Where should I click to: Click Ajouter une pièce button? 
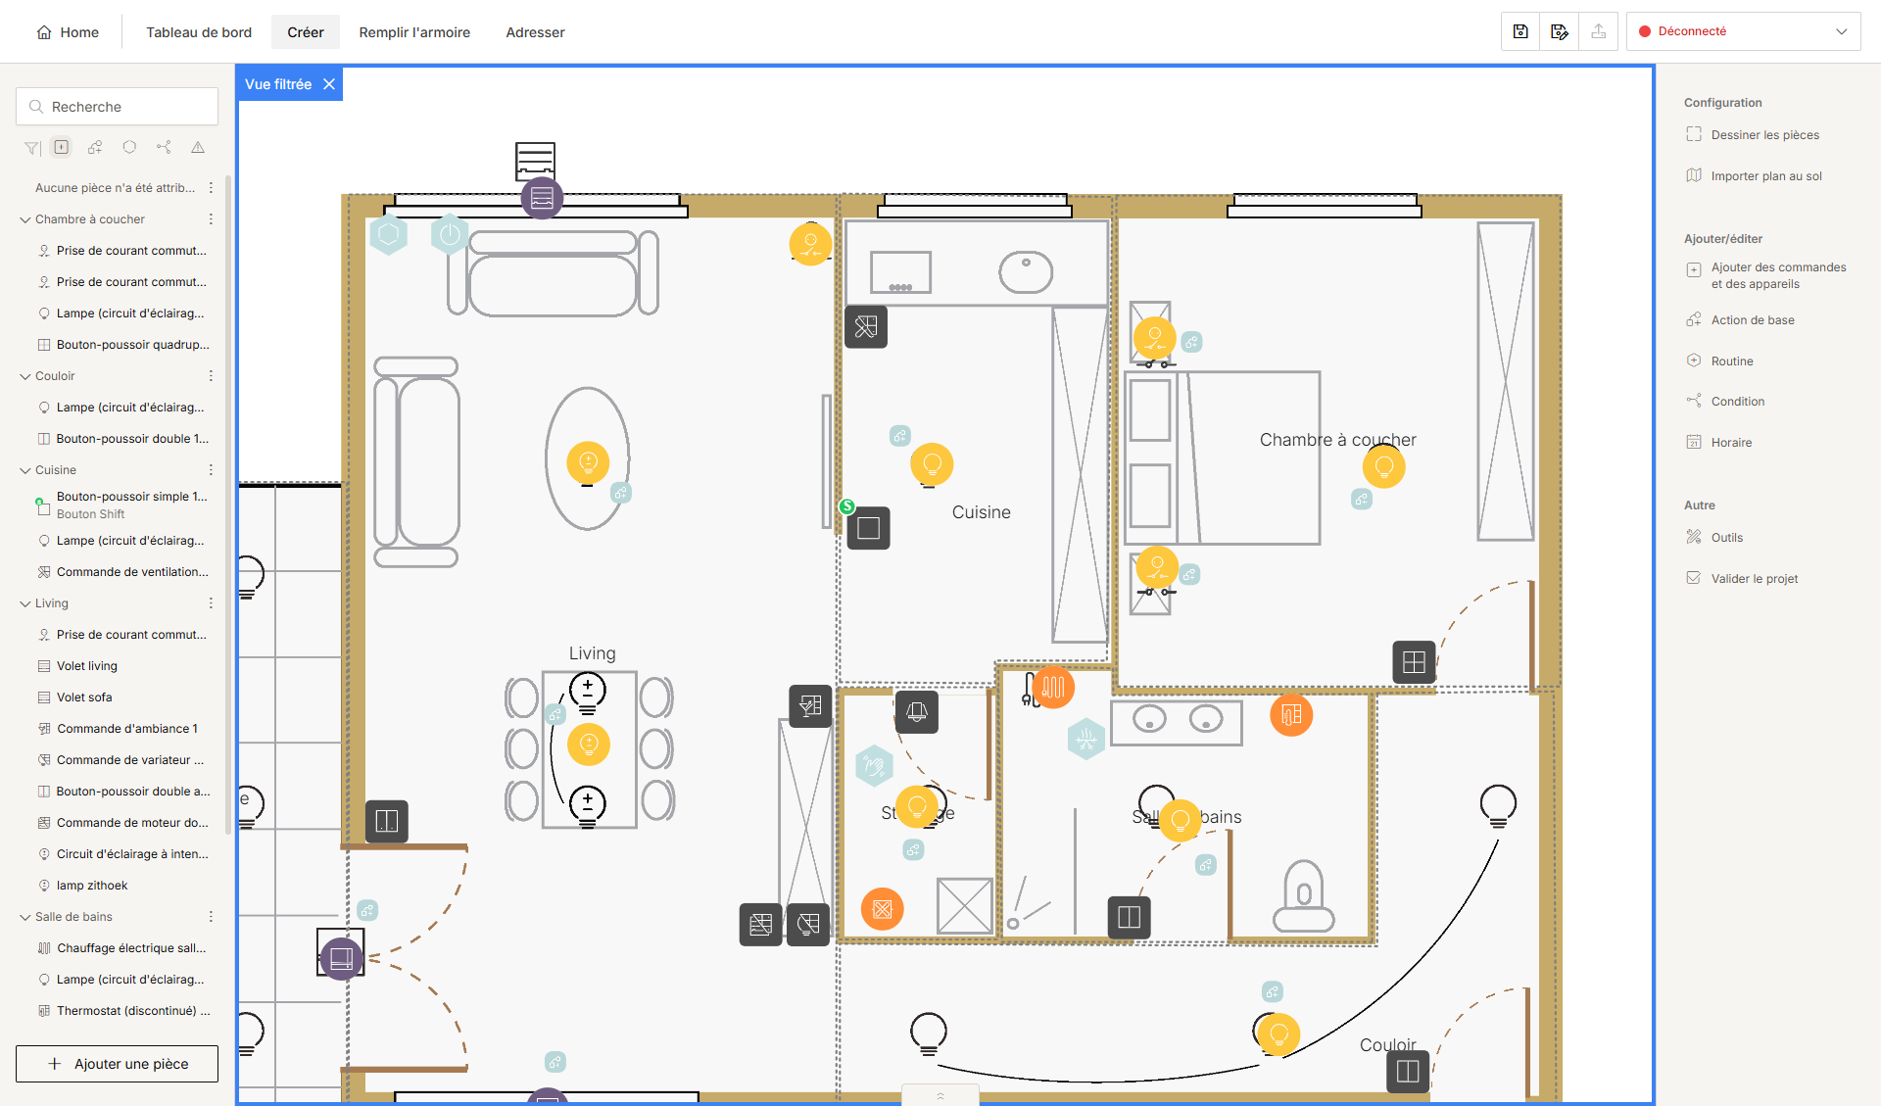click(x=117, y=1064)
